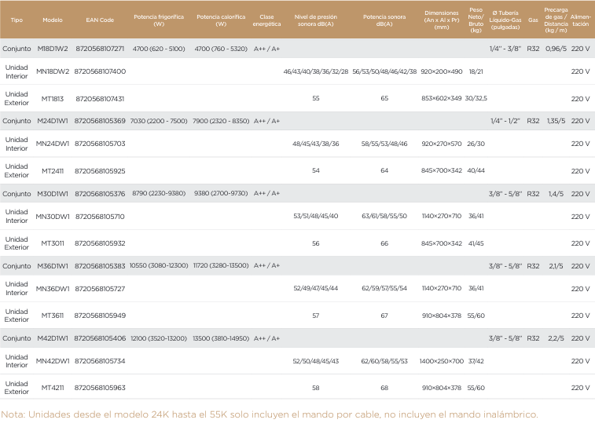The width and height of the screenshot is (595, 427).
Task: Click gas precharge '2,1/5'
Action: pos(556,266)
